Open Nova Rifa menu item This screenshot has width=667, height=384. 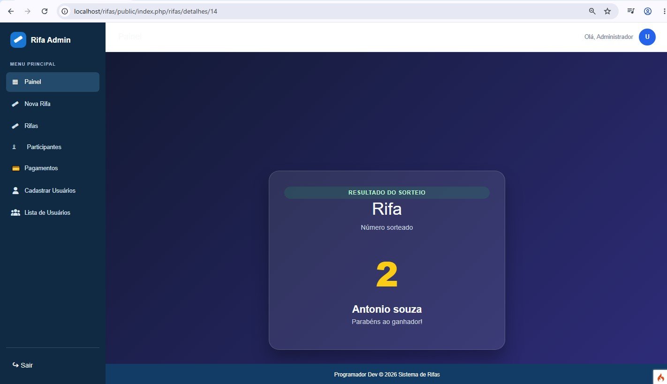click(x=53, y=104)
